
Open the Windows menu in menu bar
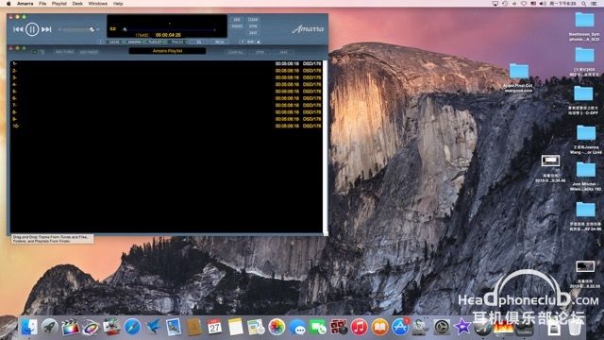point(98,4)
